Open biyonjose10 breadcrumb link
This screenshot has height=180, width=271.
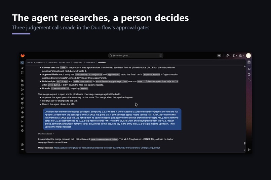click(x=78, y=63)
